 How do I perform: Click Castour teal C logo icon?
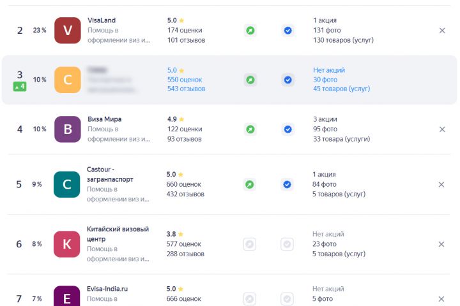point(67,184)
